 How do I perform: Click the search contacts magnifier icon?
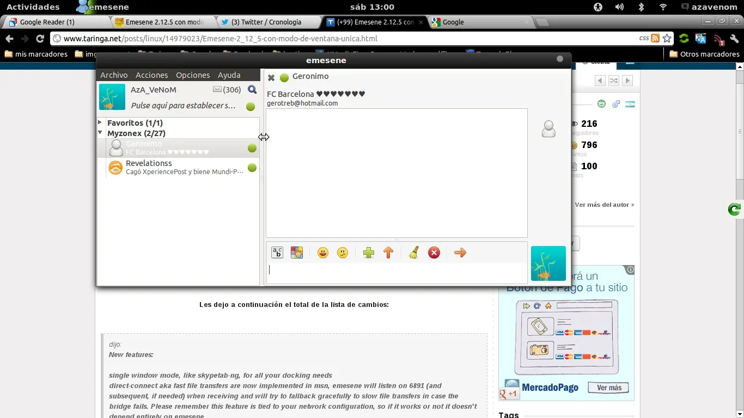[252, 90]
